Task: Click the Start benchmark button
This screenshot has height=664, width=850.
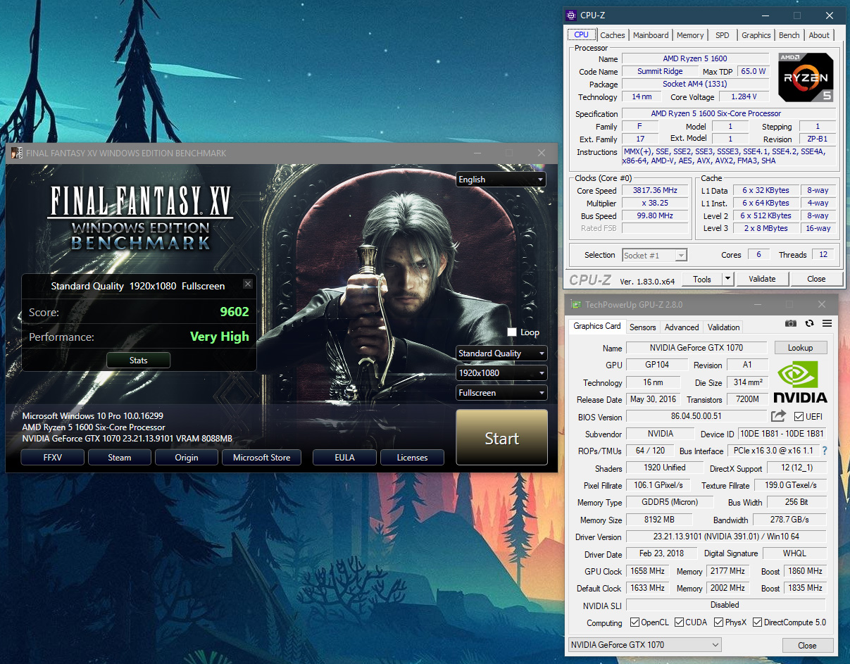Action: tap(501, 439)
